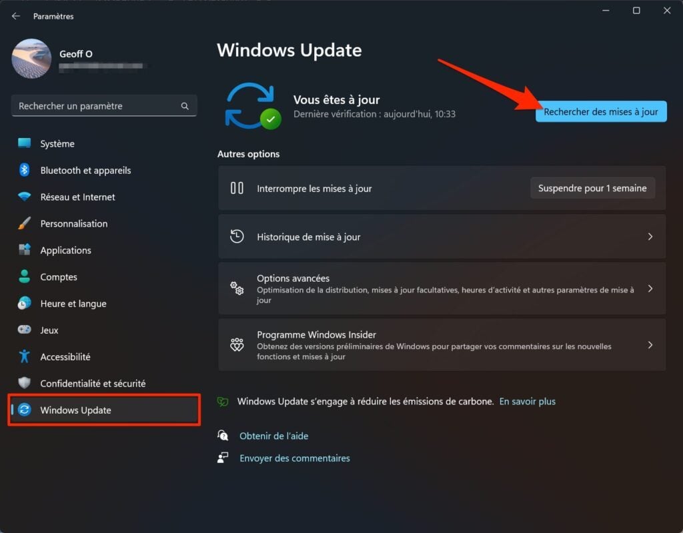Open Bluetooth et appareils via its icon
Viewport: 683px width, 533px height.
pos(25,170)
